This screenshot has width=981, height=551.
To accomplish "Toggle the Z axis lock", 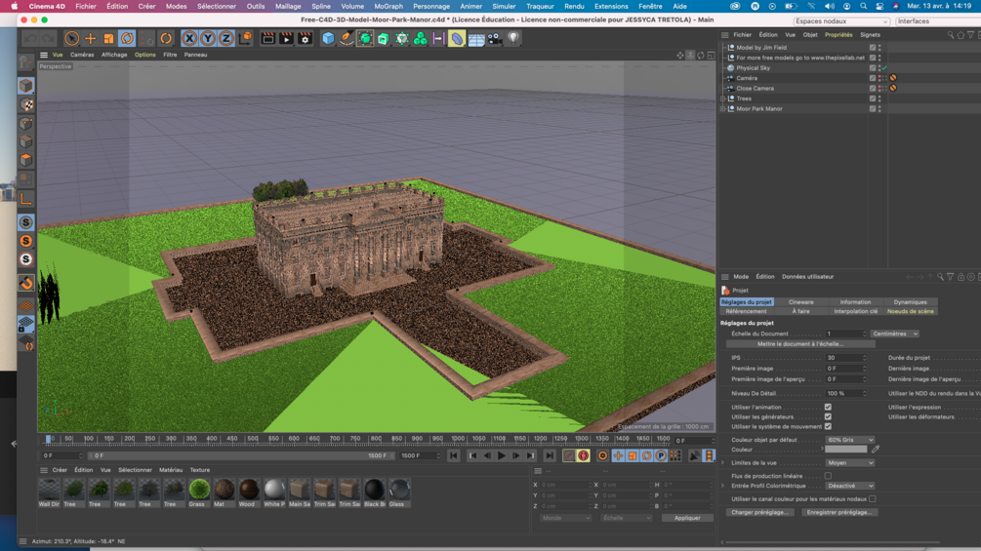I will [225, 39].
